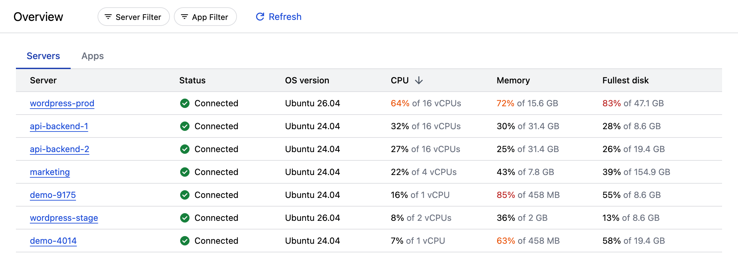Click demo-4014 green connected status icon
The image size is (738, 264).
pyautogui.click(x=185, y=241)
